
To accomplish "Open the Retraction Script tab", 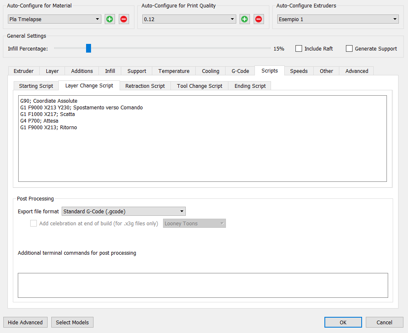I will pos(145,86).
